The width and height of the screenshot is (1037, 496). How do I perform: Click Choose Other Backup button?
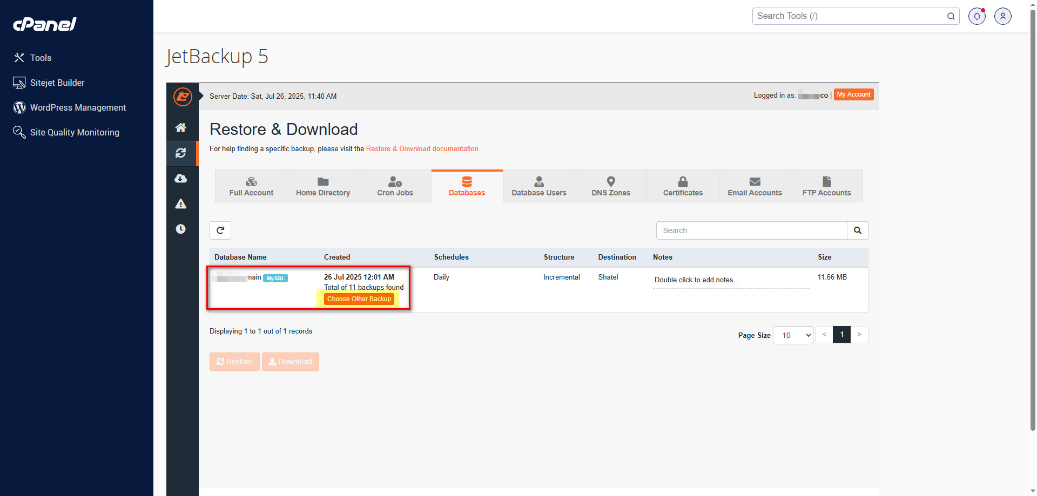[x=359, y=299]
